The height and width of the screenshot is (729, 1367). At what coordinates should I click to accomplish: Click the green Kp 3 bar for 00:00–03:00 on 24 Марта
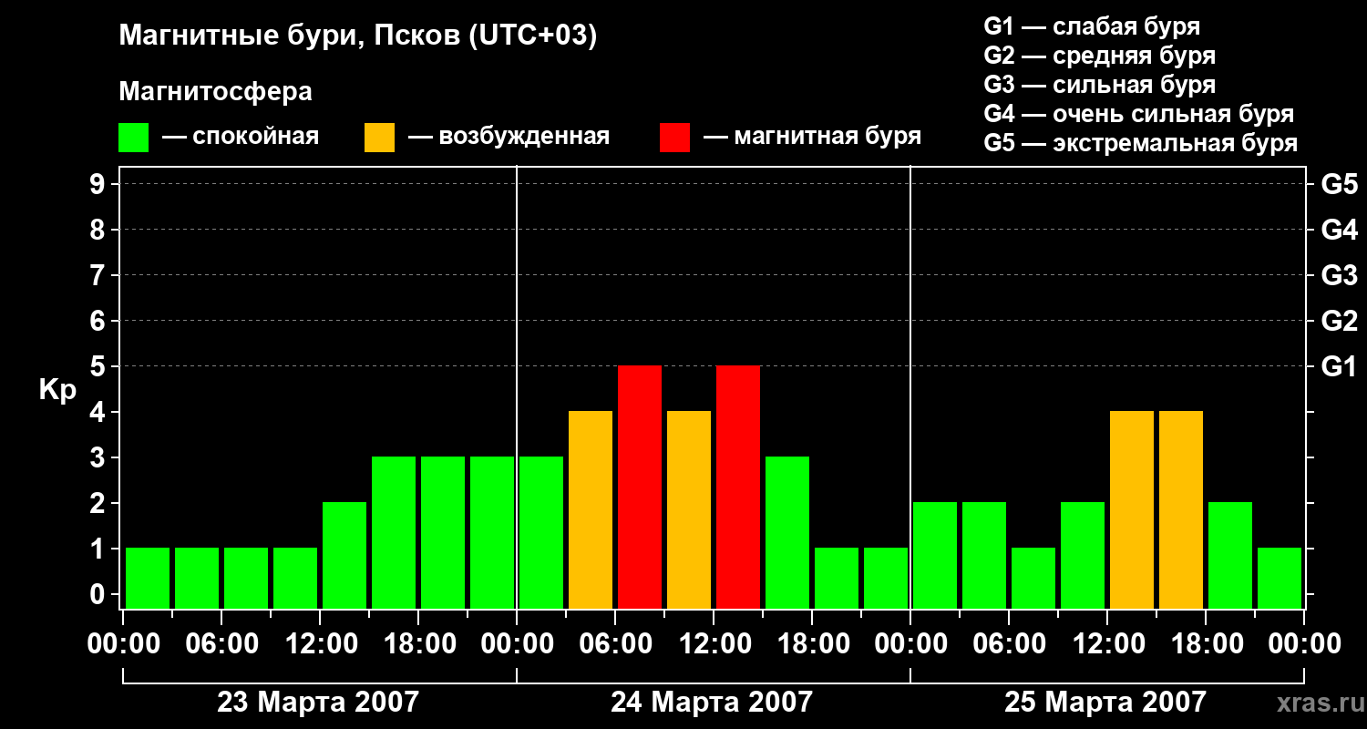tap(541, 532)
